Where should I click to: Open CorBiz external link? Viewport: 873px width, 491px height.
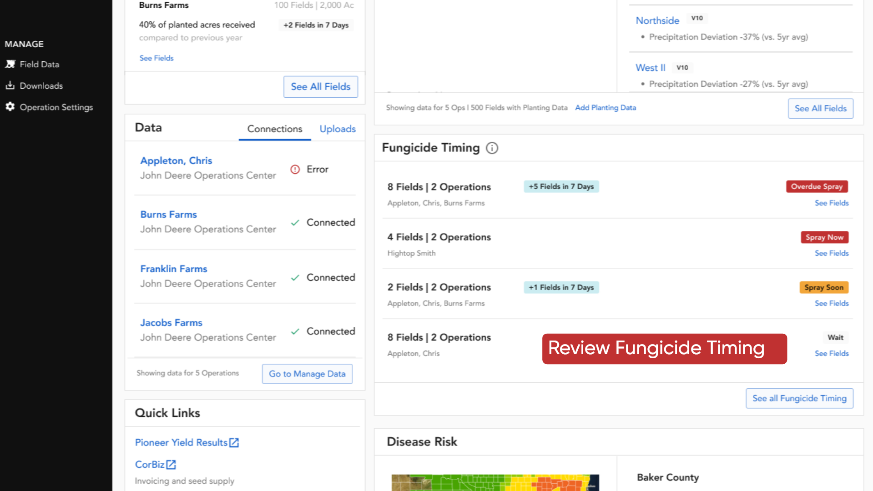pyautogui.click(x=156, y=464)
